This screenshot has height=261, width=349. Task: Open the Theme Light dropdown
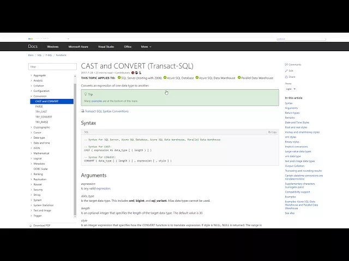coord(291,89)
